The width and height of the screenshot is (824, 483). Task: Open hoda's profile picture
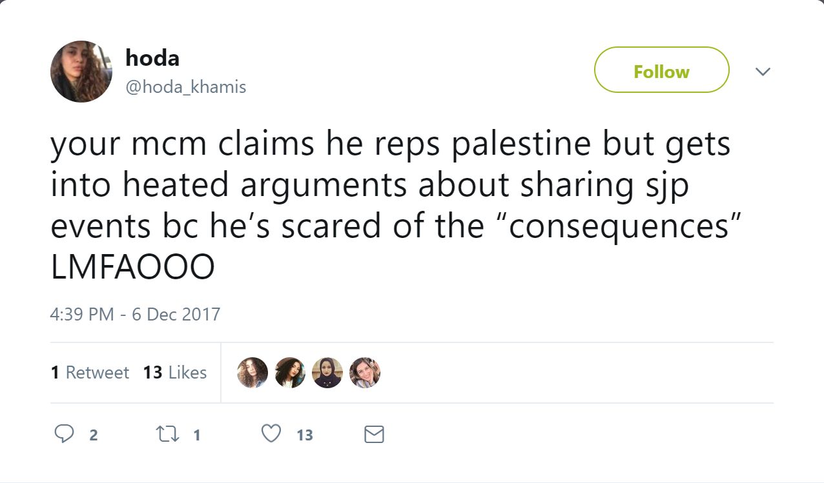click(x=81, y=72)
